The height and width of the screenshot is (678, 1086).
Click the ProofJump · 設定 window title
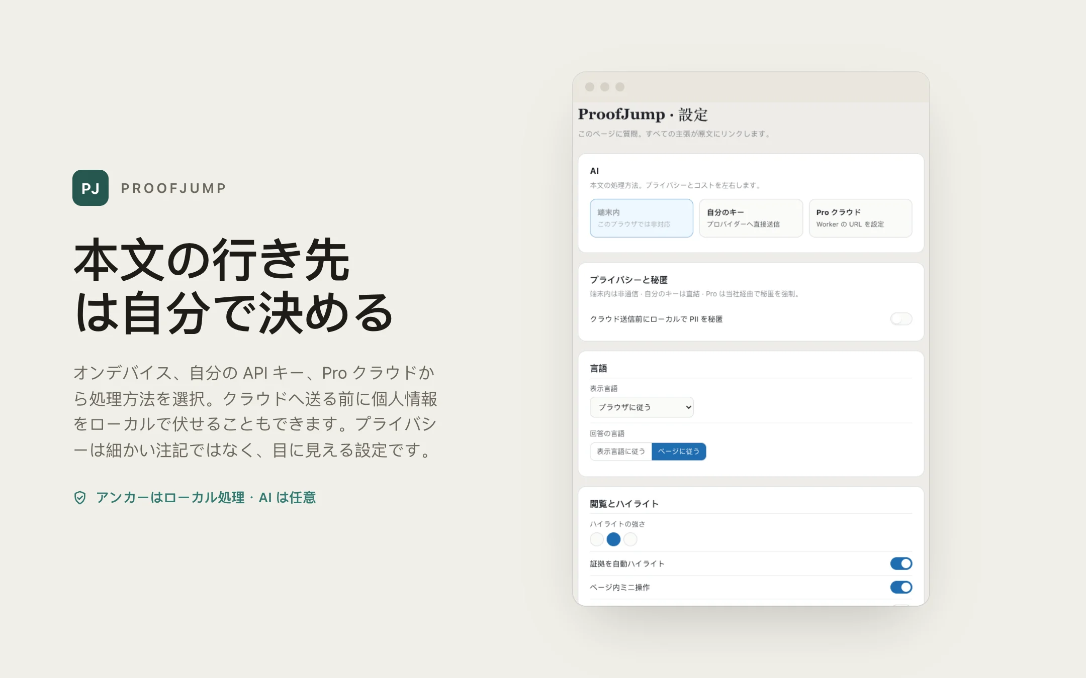[643, 115]
